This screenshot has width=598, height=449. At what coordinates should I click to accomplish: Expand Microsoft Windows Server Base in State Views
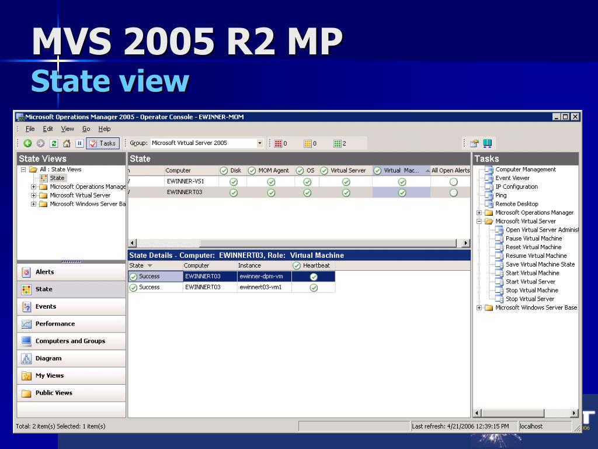click(33, 204)
